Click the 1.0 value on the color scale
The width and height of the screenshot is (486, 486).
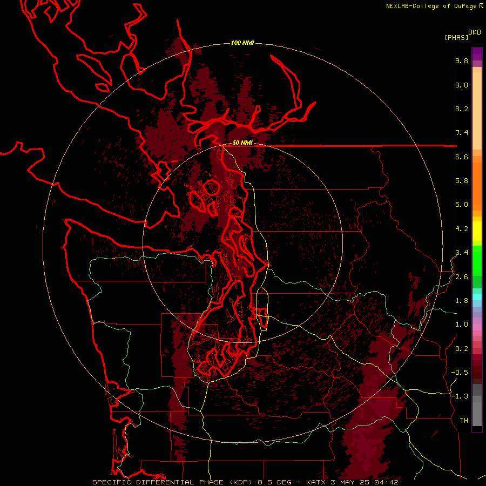462,325
